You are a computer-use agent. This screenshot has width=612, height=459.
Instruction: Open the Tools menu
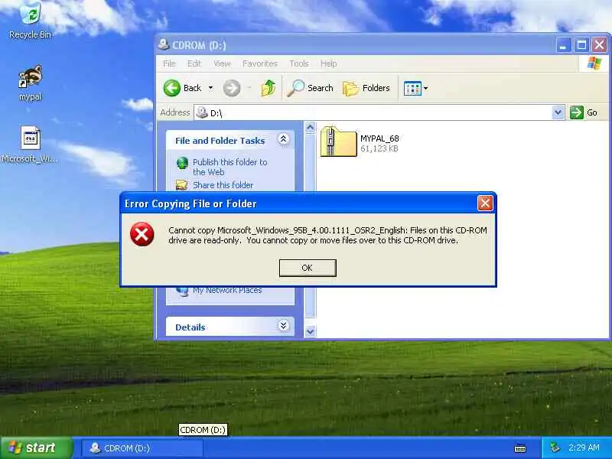[x=299, y=63]
